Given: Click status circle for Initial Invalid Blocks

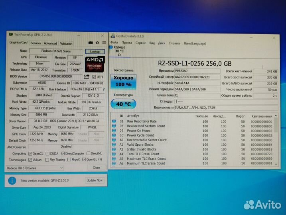Looking at the screenshot, I should coord(114,149).
